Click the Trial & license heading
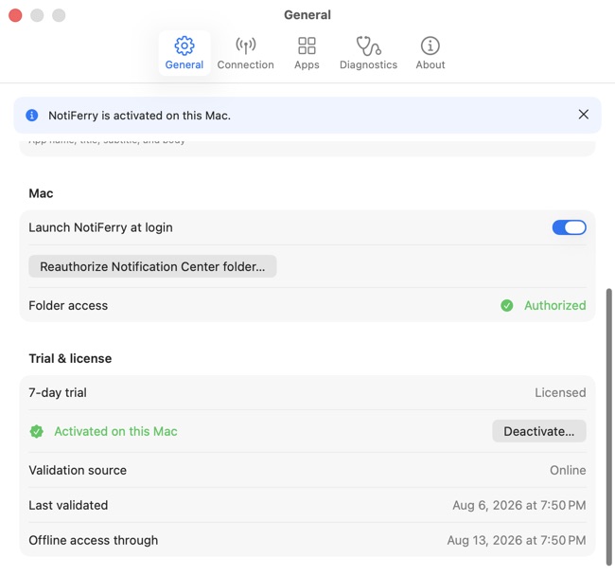 point(70,358)
